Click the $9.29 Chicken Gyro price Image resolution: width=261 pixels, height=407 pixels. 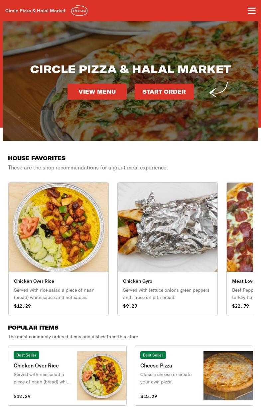(x=130, y=306)
